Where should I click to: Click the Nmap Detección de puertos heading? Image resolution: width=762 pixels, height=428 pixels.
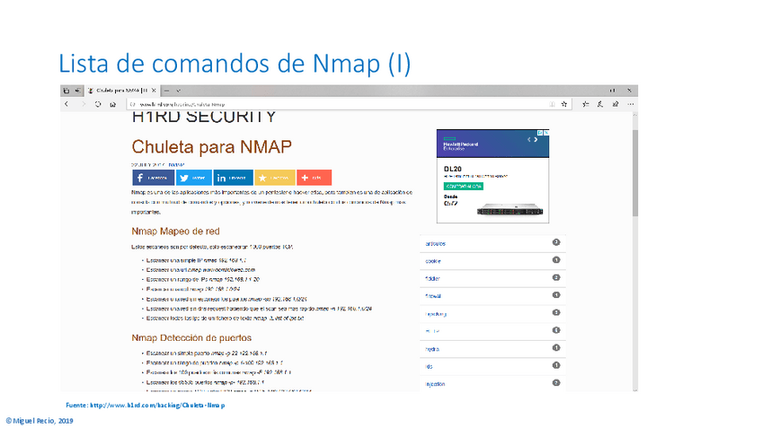[x=191, y=338]
